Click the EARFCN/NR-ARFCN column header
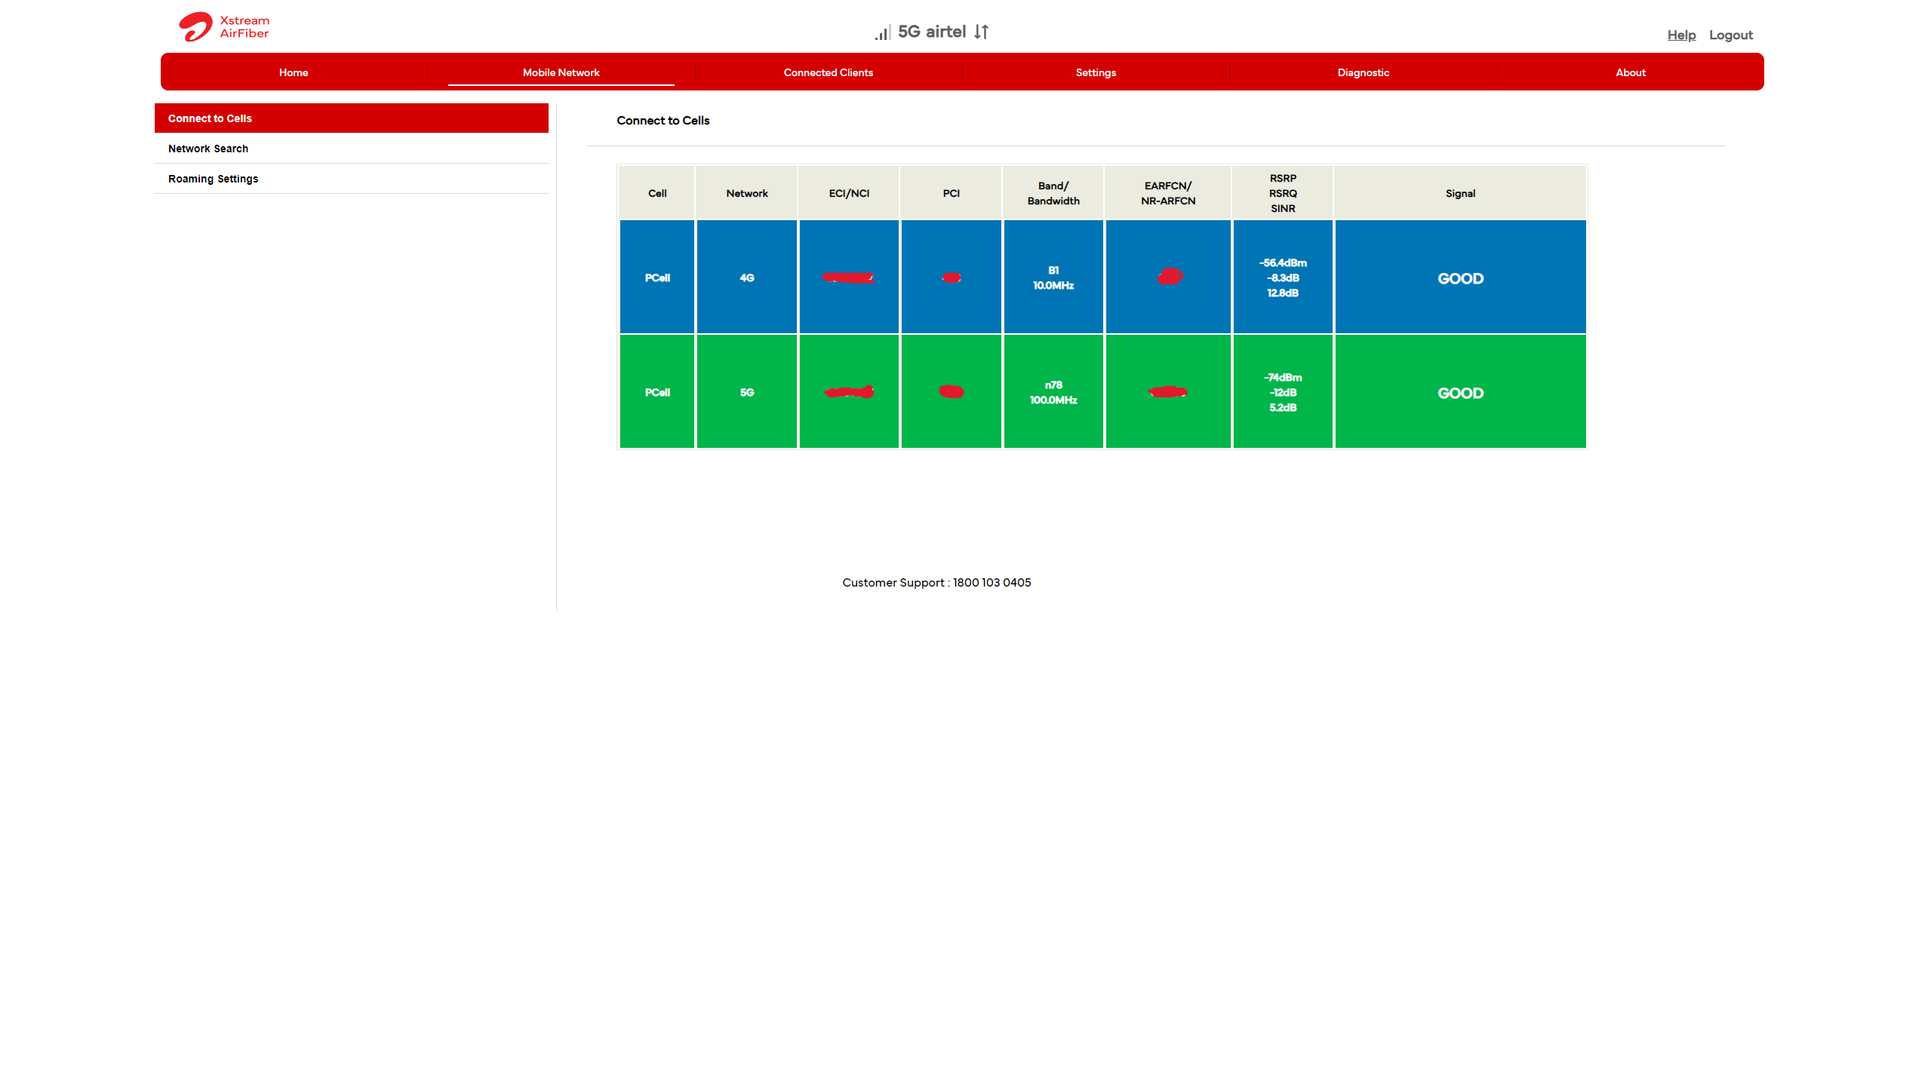 coord(1167,193)
